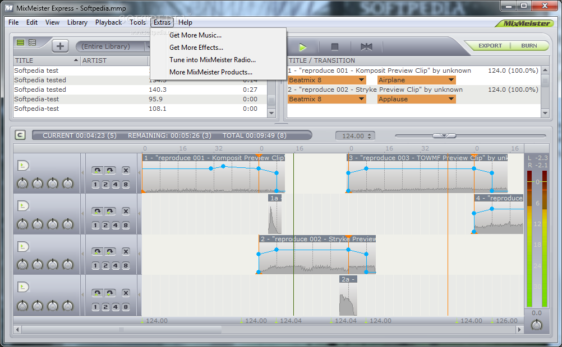Select the 8 button on the fourth track
Viewport: 562px width, 347px height.
pos(126,307)
